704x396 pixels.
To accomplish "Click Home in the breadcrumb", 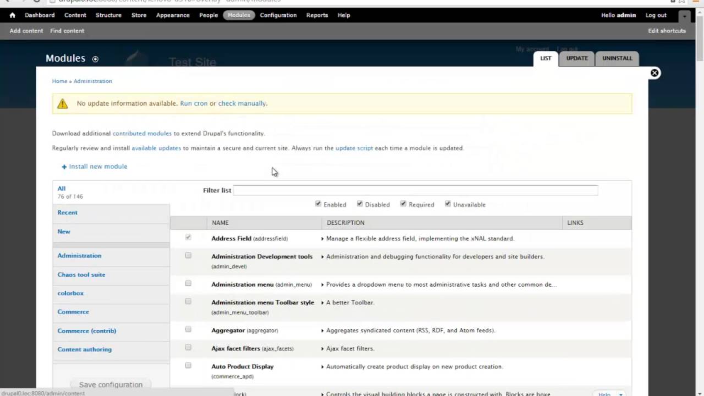I will pos(59,81).
